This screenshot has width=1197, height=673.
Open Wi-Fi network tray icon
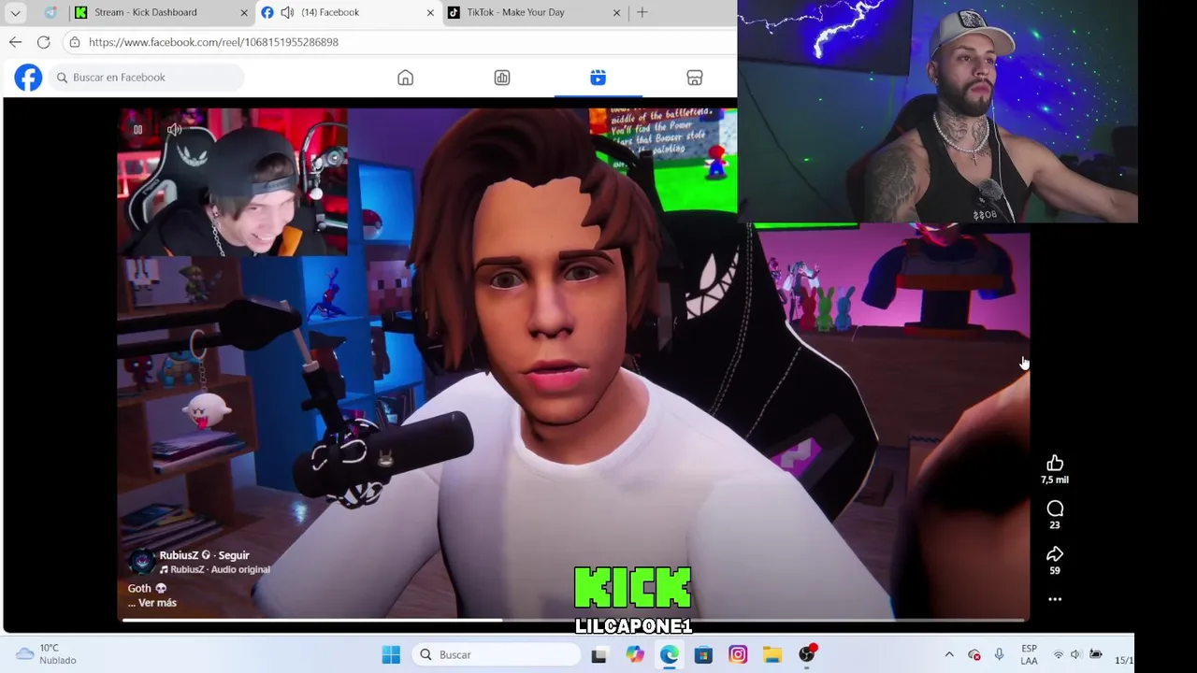click(1059, 654)
